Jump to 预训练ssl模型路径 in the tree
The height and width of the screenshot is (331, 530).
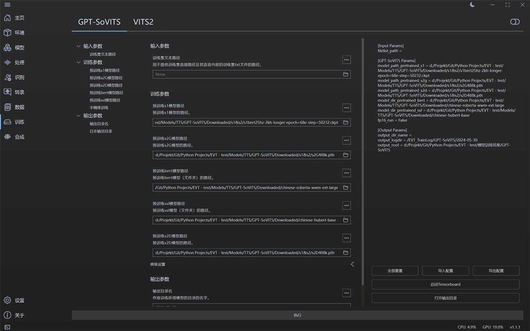pyautogui.click(x=105, y=100)
